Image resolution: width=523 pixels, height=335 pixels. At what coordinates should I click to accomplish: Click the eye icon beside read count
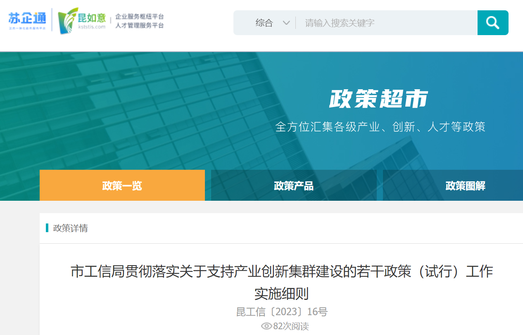point(266,326)
